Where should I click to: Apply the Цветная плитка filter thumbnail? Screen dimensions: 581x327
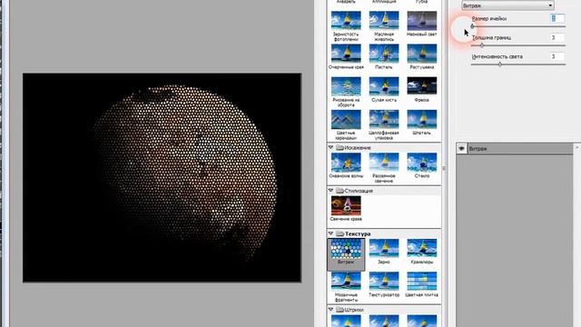coord(421,282)
